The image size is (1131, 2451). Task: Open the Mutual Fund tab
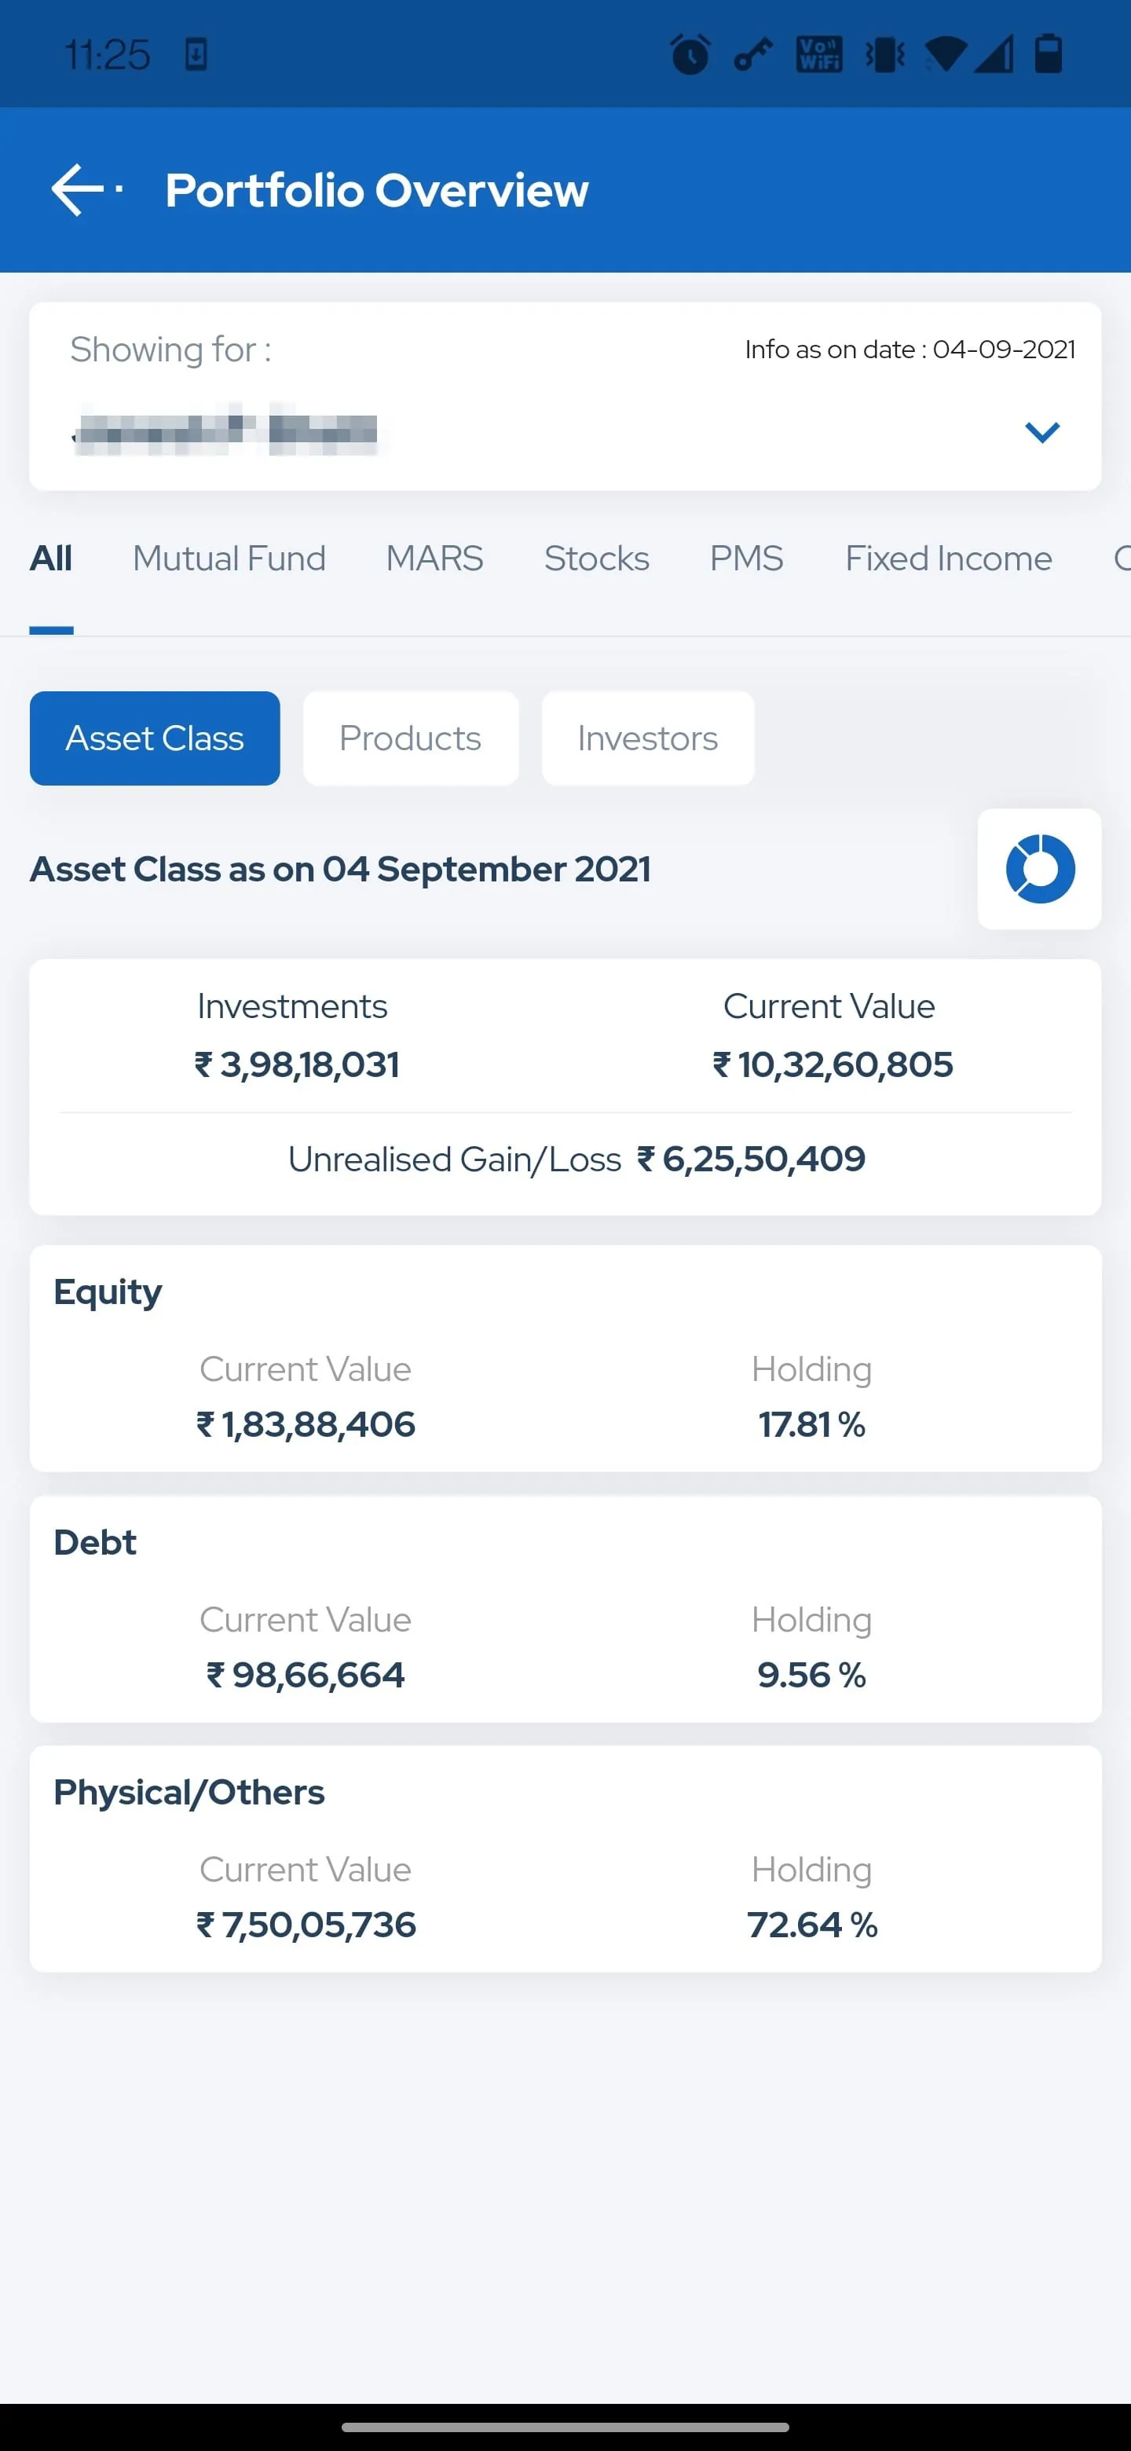click(x=229, y=559)
